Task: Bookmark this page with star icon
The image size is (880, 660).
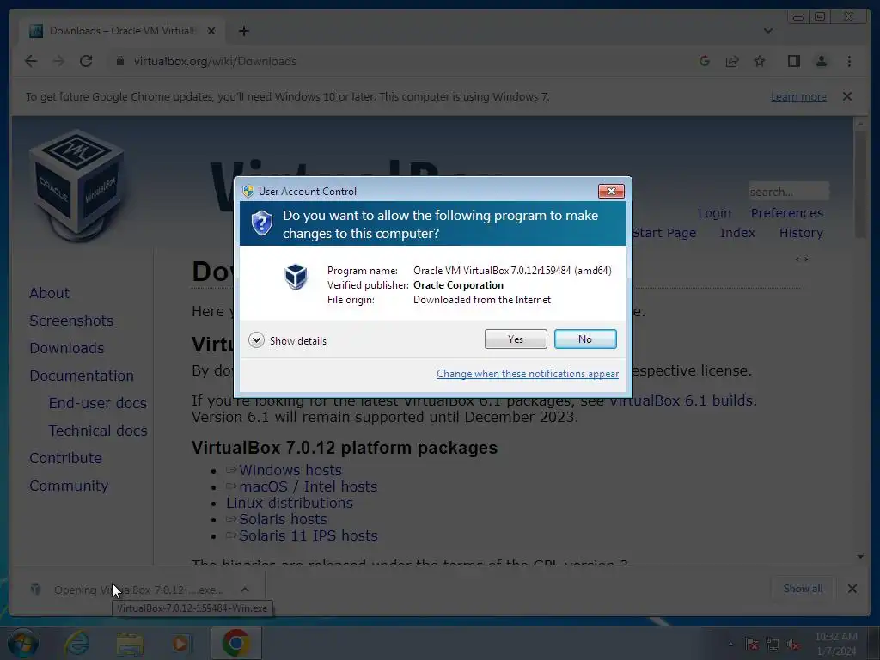Action: [x=760, y=61]
